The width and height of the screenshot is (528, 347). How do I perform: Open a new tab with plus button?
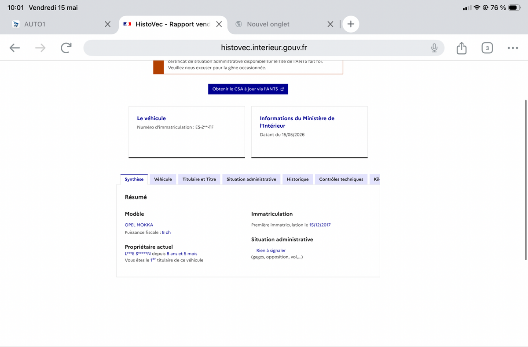click(x=351, y=24)
